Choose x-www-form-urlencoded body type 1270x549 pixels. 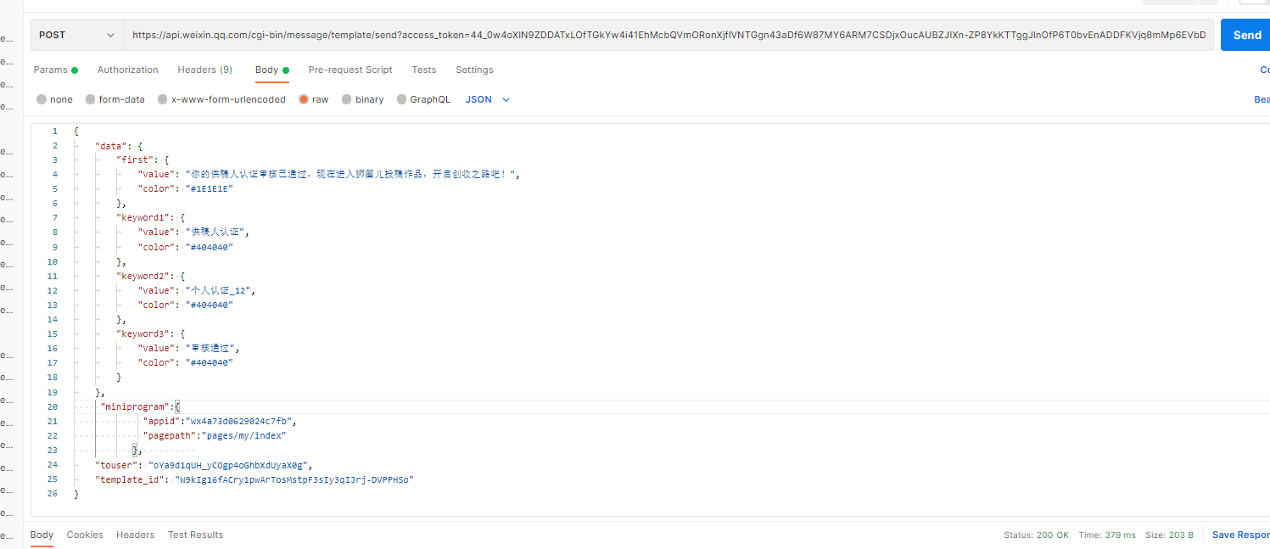click(222, 99)
